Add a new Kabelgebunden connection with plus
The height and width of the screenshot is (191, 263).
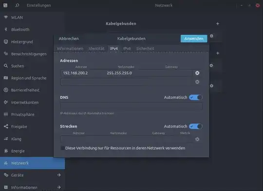(218, 24)
